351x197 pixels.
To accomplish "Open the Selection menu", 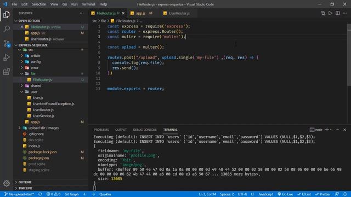I will coord(39,4).
